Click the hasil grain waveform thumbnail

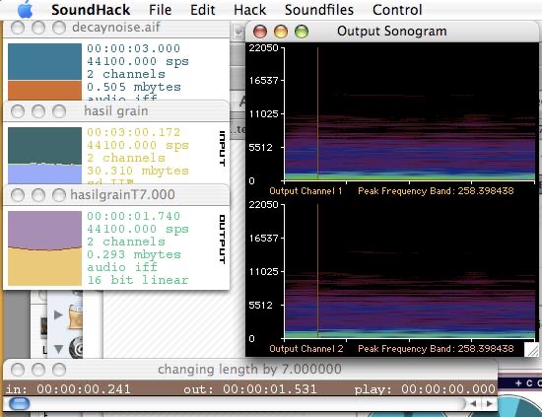44,156
